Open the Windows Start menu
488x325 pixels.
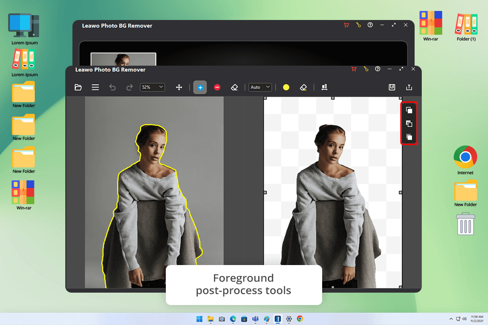coord(200,319)
